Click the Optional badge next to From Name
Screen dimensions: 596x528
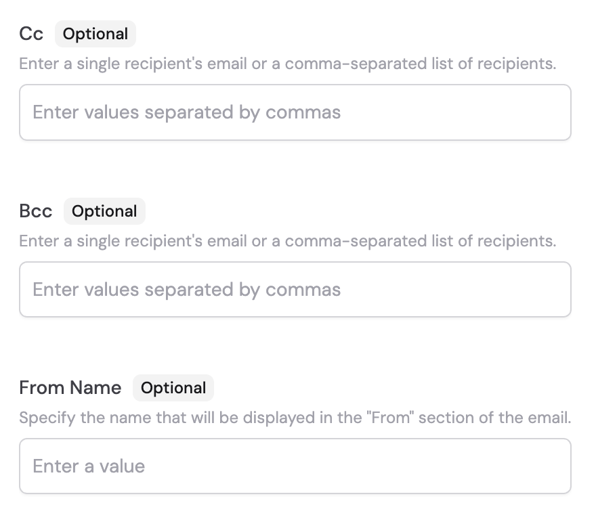pos(173,387)
